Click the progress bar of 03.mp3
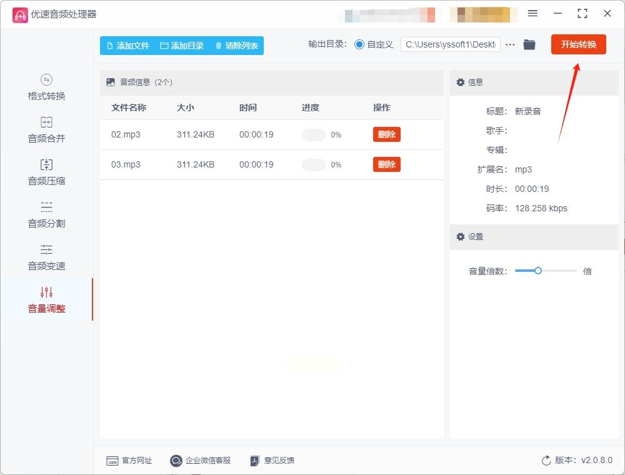 pyautogui.click(x=314, y=164)
